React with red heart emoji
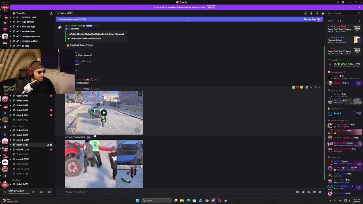 297,87
